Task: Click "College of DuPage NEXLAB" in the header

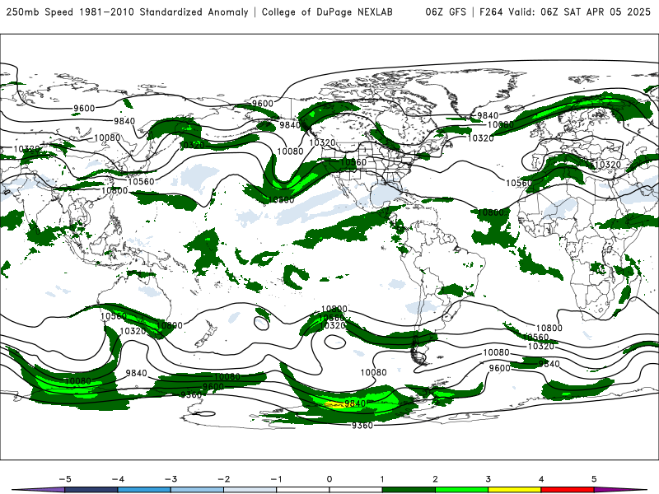Action: (x=327, y=12)
